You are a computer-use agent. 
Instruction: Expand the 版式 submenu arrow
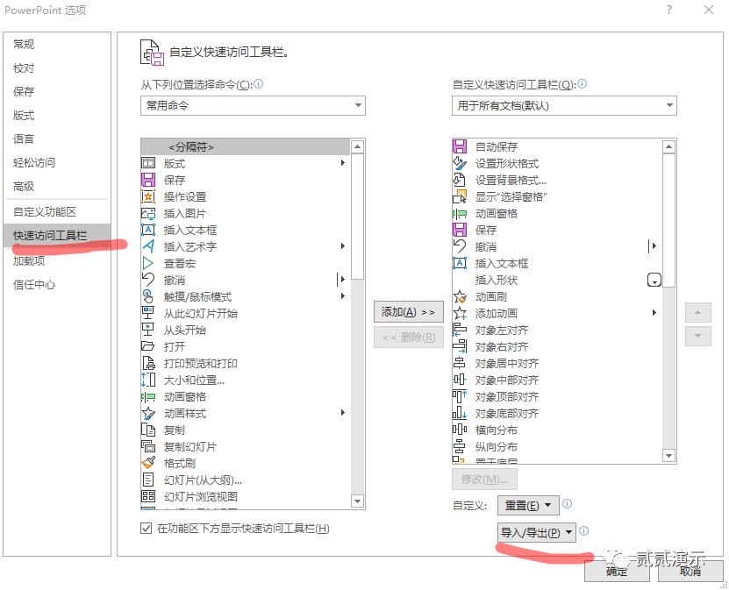coord(343,162)
